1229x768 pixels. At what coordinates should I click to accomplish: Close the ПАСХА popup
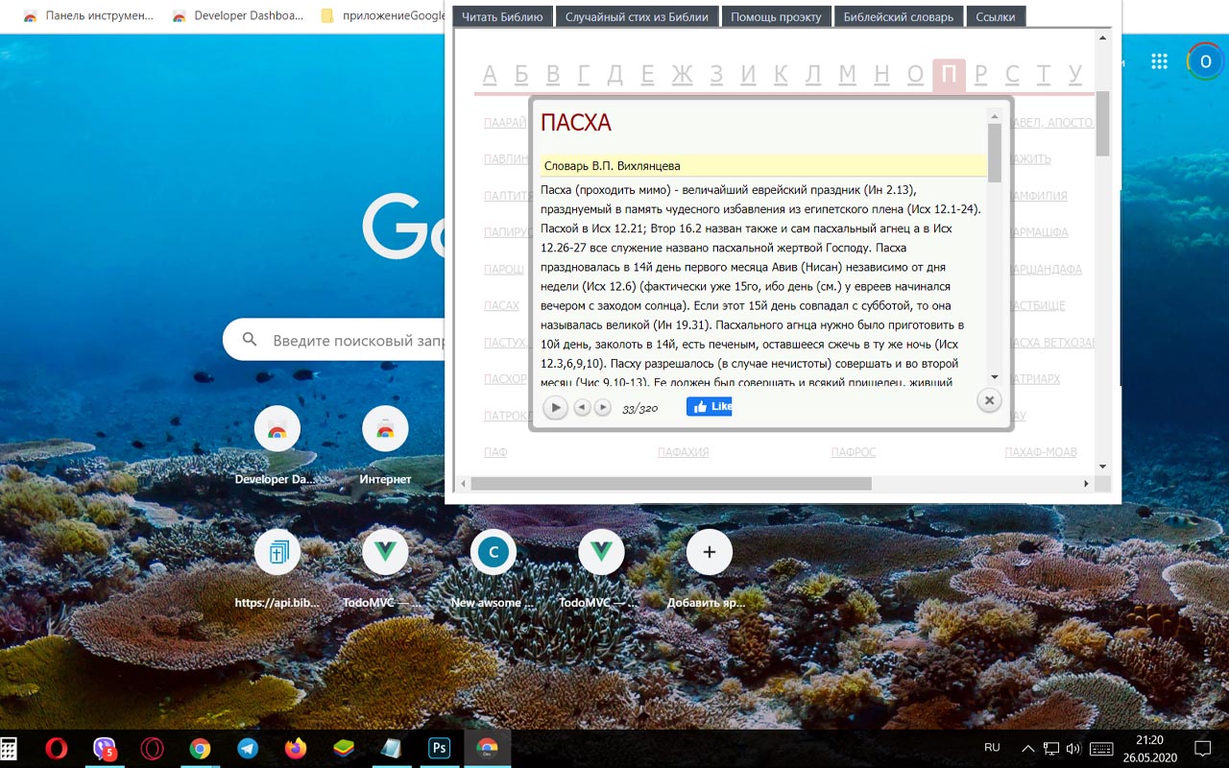coord(989,400)
